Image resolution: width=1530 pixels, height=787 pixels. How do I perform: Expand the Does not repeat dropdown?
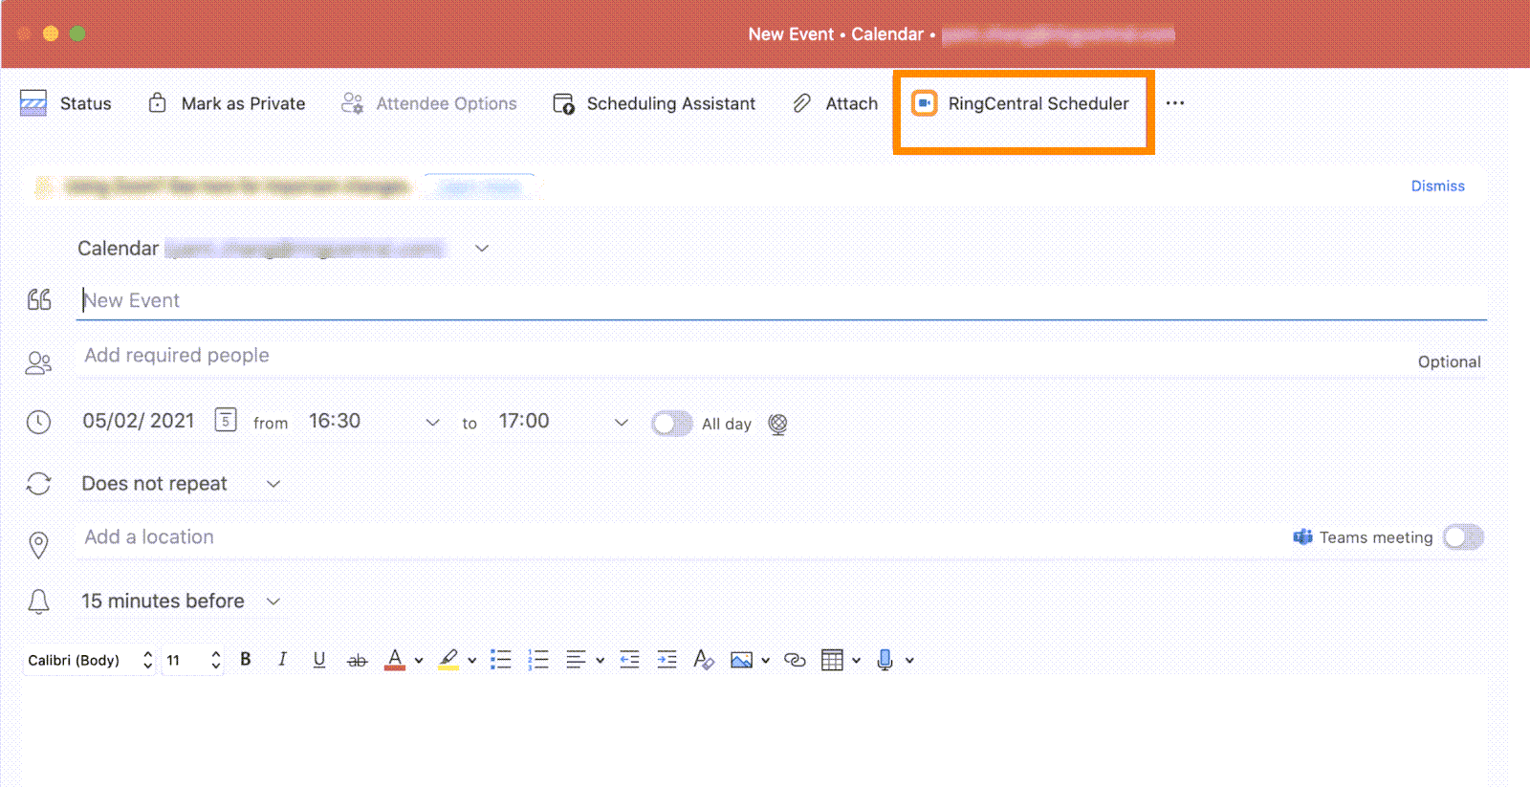coord(273,484)
